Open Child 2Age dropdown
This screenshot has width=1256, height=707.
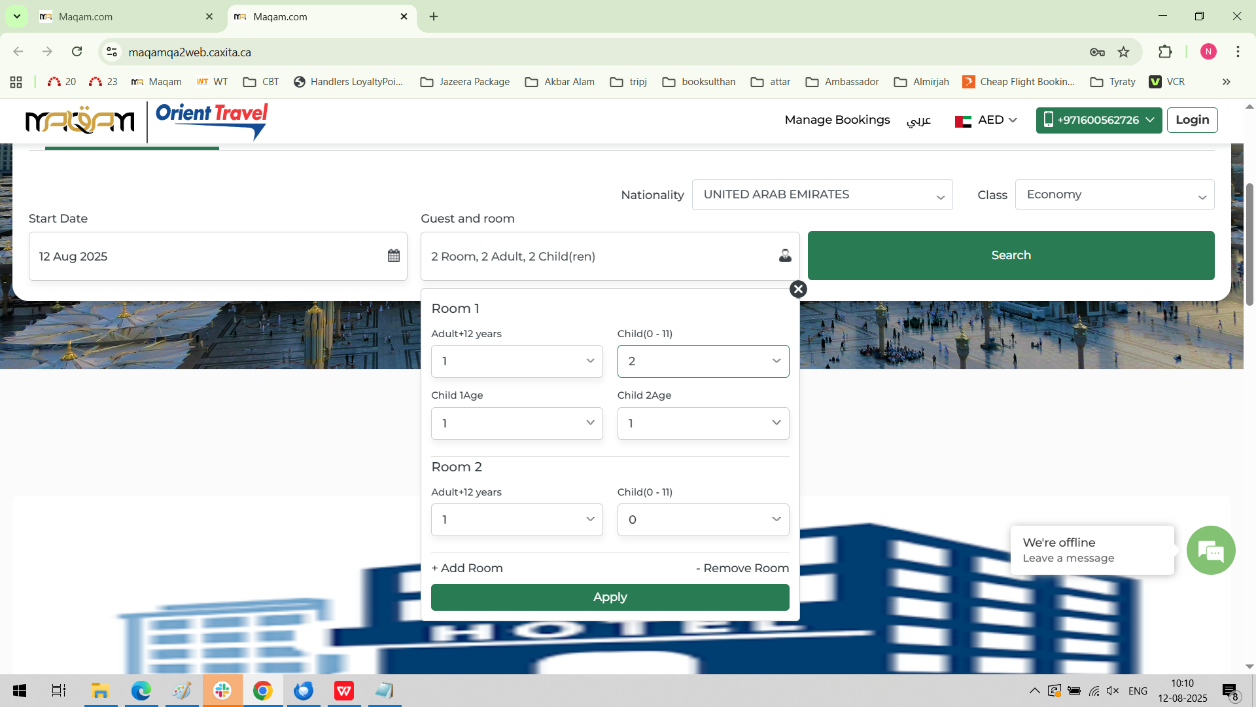click(703, 424)
